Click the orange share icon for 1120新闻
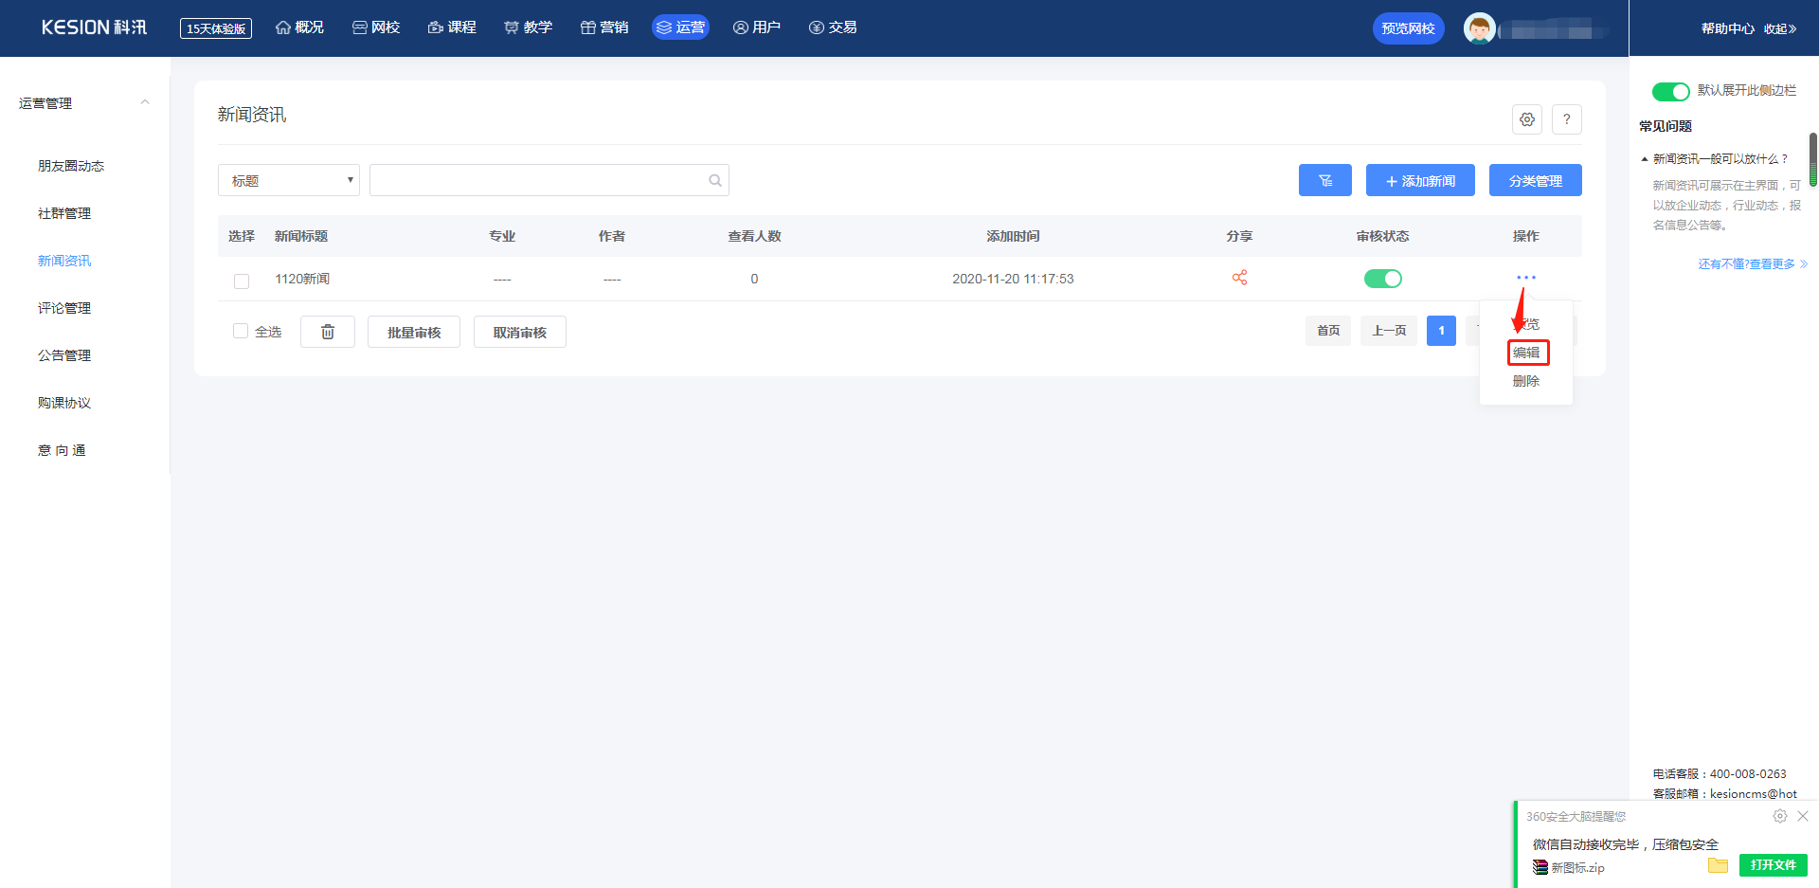Image resolution: width=1819 pixels, height=888 pixels. [x=1239, y=278]
